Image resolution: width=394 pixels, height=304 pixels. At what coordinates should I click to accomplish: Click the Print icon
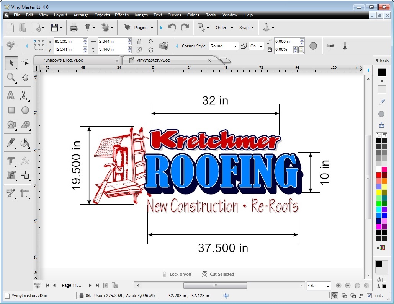click(x=74, y=28)
